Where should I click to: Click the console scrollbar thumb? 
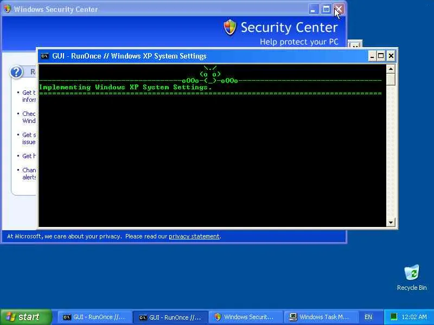391,79
